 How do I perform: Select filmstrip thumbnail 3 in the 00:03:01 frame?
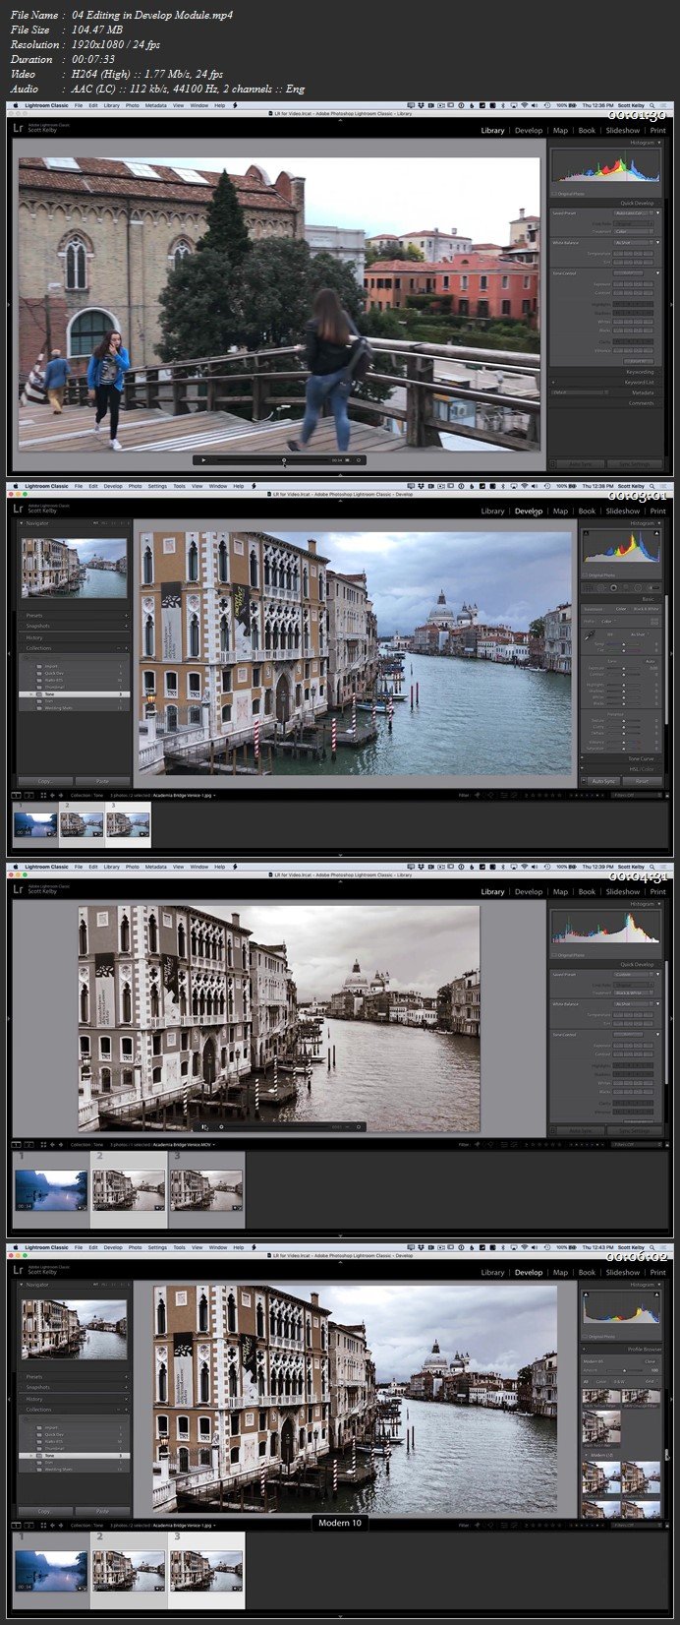tap(128, 824)
